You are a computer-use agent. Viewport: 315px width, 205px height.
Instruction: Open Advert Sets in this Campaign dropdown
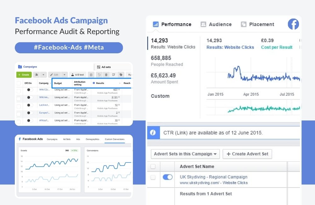[185, 154]
